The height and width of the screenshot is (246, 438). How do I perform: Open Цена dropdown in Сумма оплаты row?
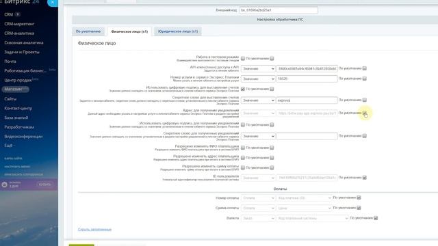point(304,208)
